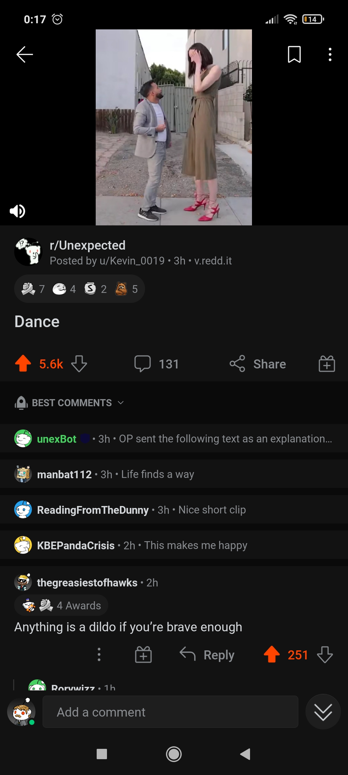Viewport: 348px width, 775px height.
Task: Save post with bookmark icon
Action: pyautogui.click(x=294, y=54)
